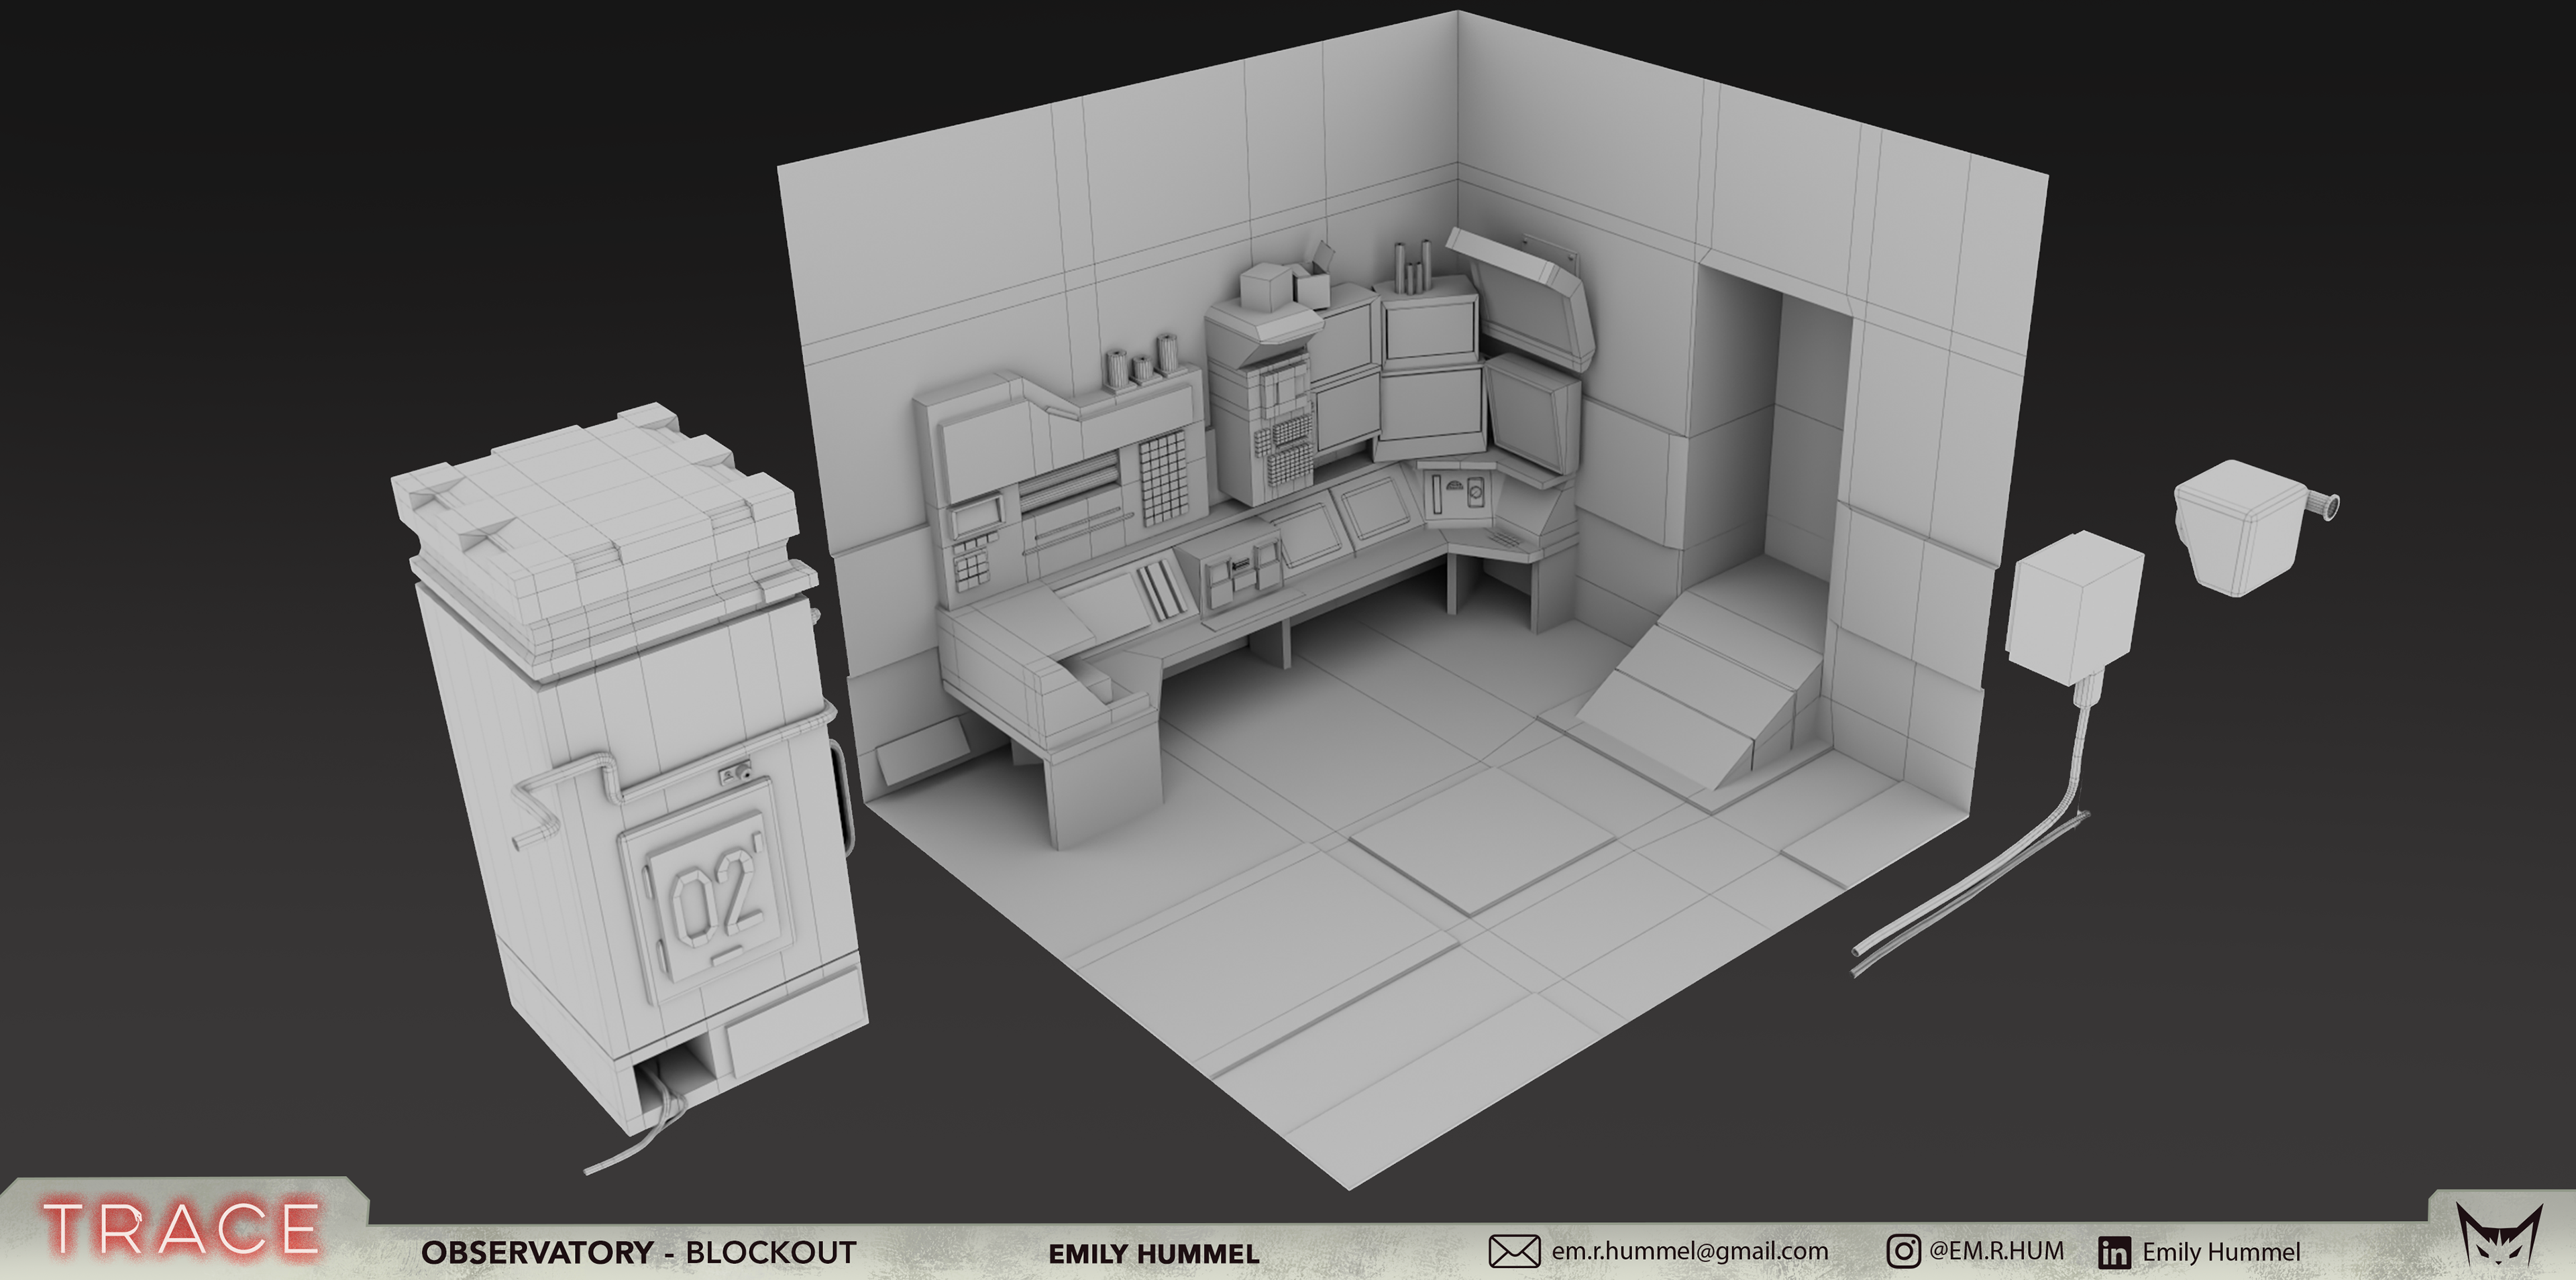Image resolution: width=2576 pixels, height=1280 pixels.
Task: Click the em.r.hummel@gmail.com email address
Action: pyautogui.click(x=1690, y=1251)
